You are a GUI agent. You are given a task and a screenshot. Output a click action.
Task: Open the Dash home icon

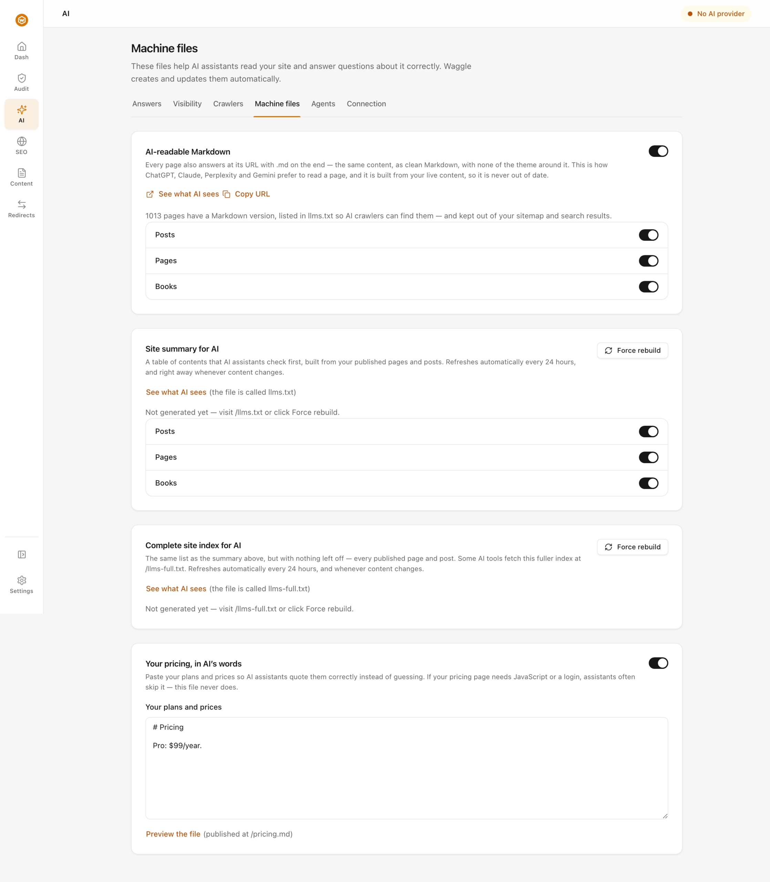click(21, 47)
